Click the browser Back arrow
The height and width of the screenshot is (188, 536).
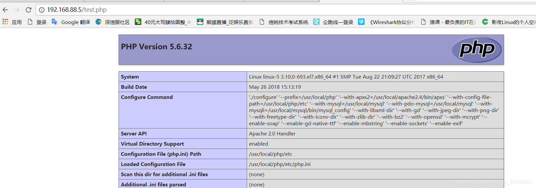pos(5,10)
